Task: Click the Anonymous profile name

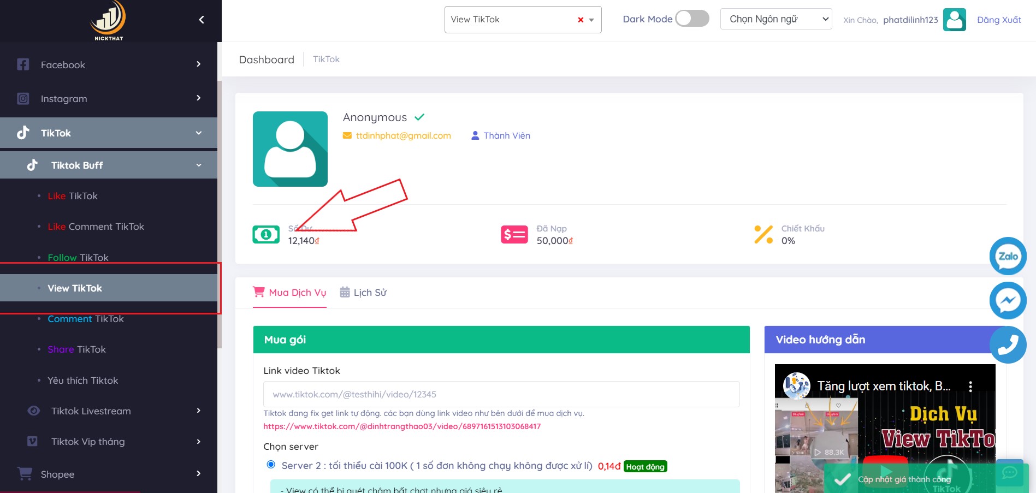Action: 375,117
